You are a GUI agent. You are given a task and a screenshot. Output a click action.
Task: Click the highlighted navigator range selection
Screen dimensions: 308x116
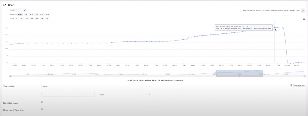(x=239, y=73)
